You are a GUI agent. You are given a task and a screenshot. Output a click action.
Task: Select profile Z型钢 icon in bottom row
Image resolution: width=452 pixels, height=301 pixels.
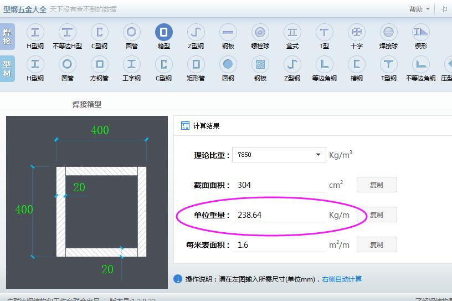(x=292, y=64)
